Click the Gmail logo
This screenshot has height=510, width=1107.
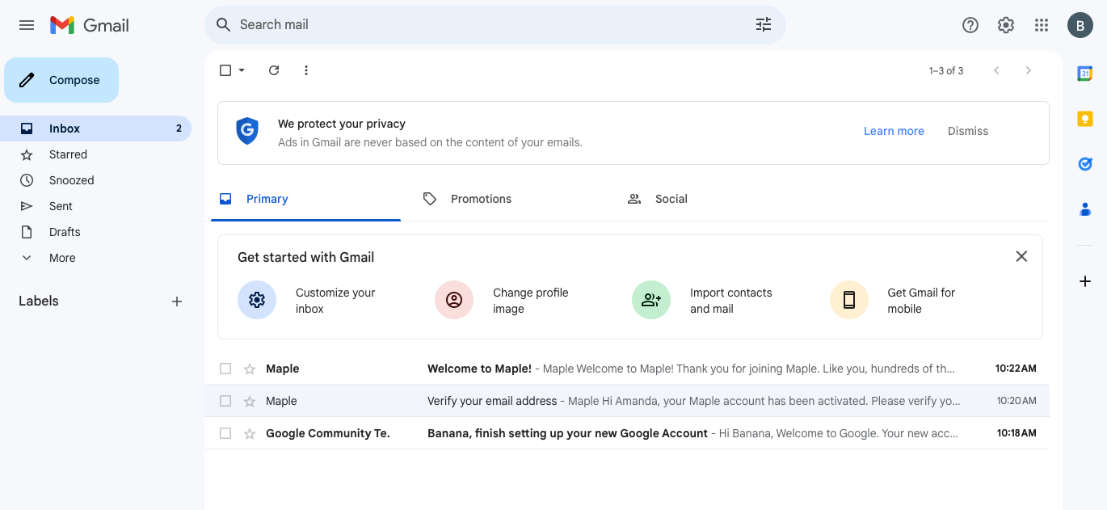point(90,25)
